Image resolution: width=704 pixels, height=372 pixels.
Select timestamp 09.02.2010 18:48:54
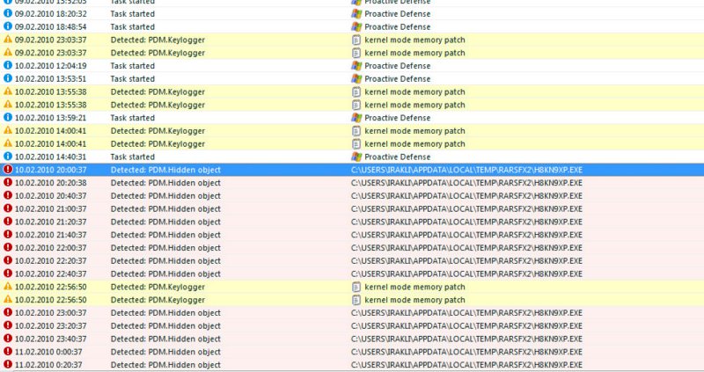[51, 27]
